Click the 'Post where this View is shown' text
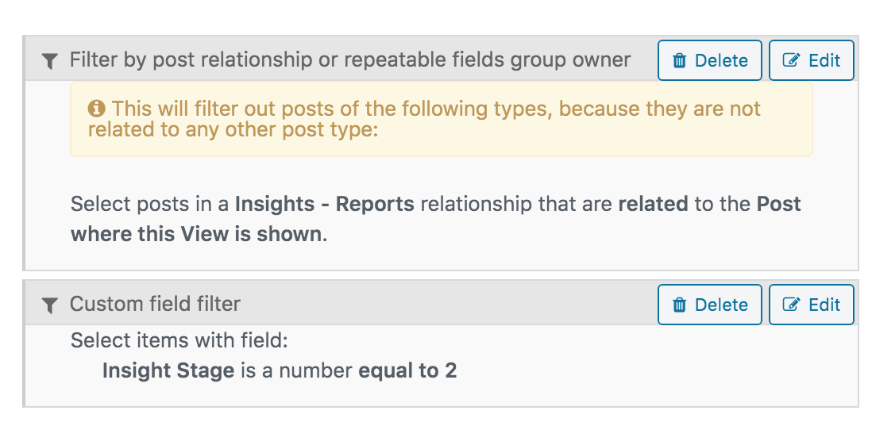This screenshot has width=872, height=422. point(435,219)
